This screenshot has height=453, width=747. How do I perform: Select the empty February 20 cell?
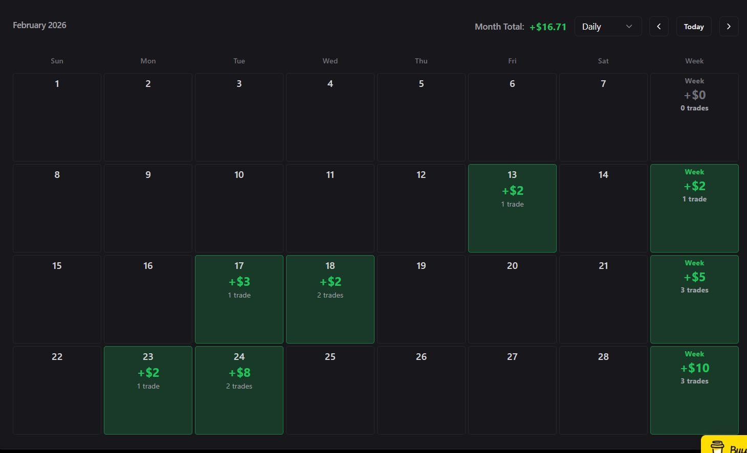[512, 299]
